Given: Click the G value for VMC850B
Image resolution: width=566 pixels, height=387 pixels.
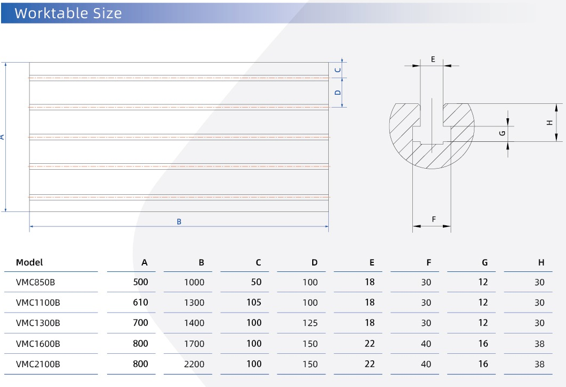Looking at the screenshot, I should tap(483, 282).
